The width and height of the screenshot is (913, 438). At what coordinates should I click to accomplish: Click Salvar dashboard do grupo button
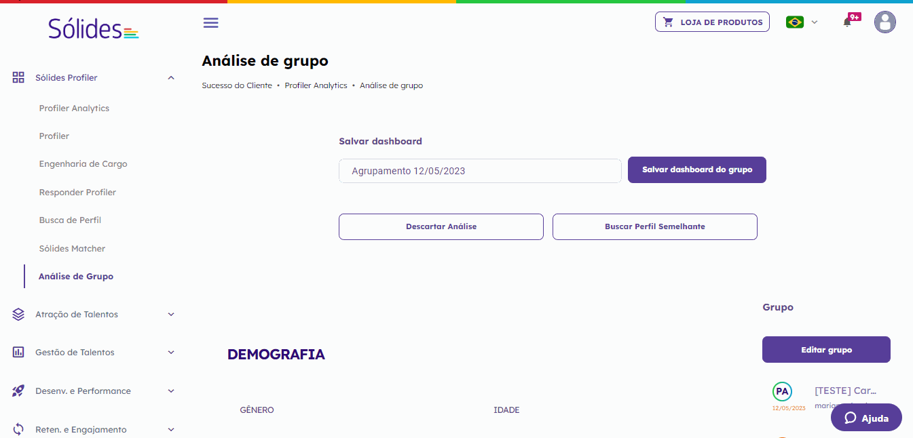697,170
